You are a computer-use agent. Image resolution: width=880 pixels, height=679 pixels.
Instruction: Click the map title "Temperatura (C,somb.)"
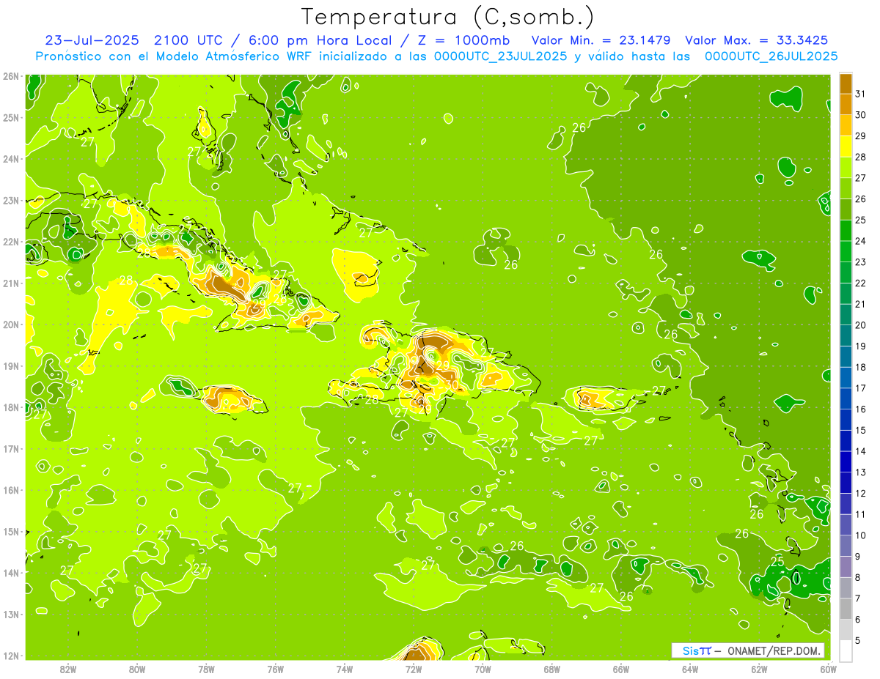tap(448, 17)
